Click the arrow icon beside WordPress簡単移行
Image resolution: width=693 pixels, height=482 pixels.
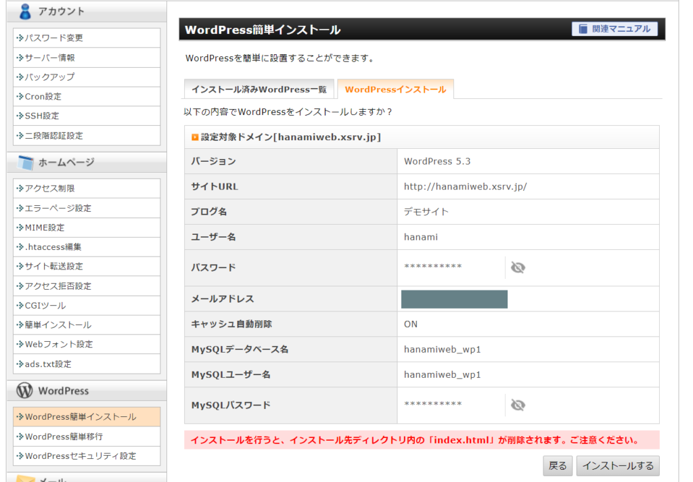pyautogui.click(x=20, y=437)
